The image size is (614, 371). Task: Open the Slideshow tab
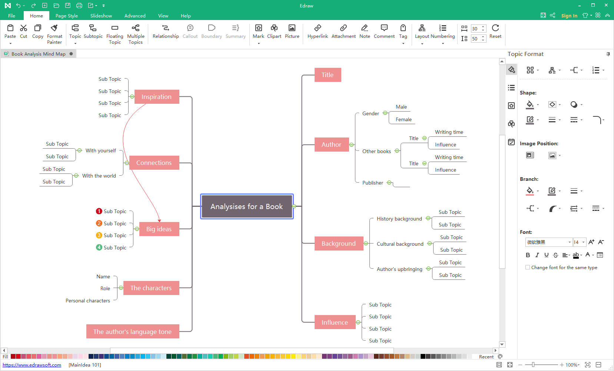101,16
